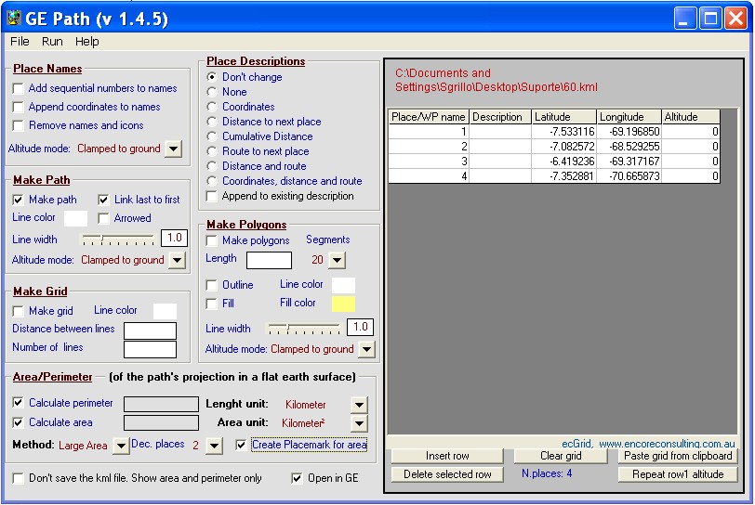Select Distance and route radio button
This screenshot has width=755, height=505.
[212, 166]
